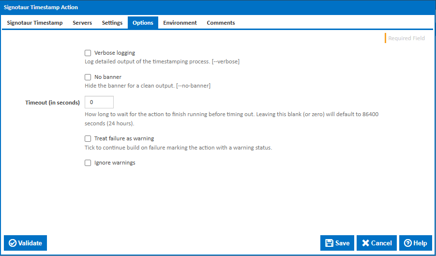This screenshot has height=256, width=436.
Task: Focus the Timeout (in seconds) field
Action: click(x=99, y=103)
